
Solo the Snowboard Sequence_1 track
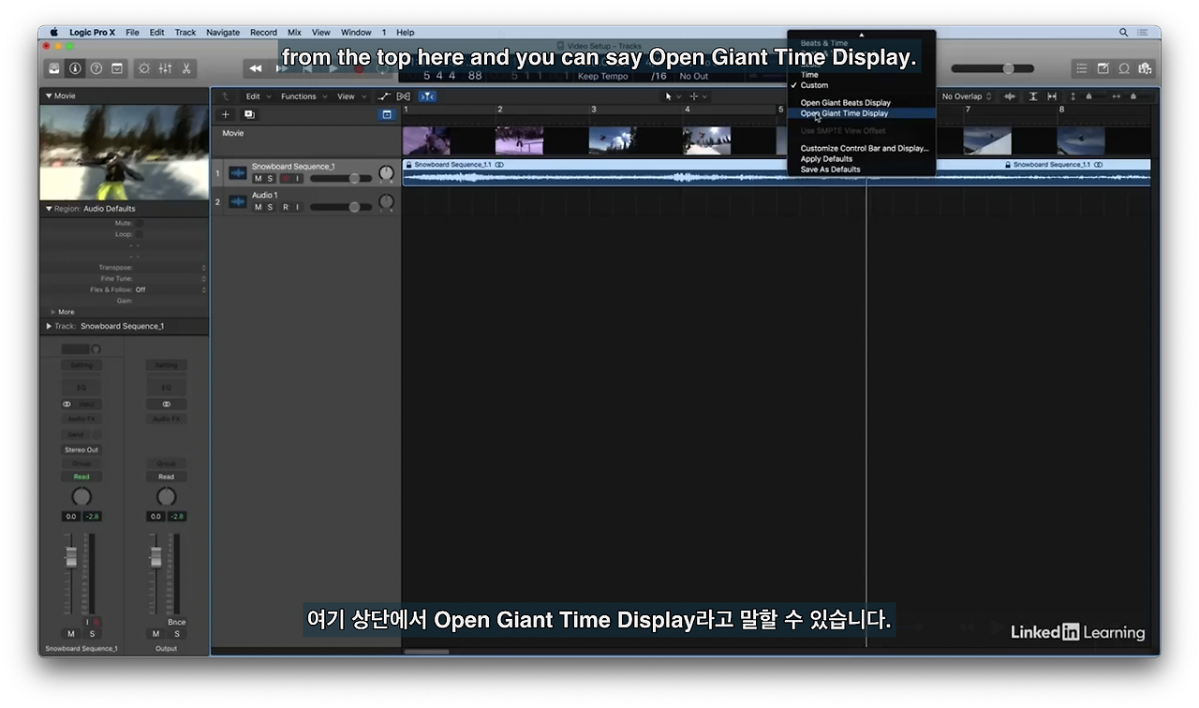point(271,179)
